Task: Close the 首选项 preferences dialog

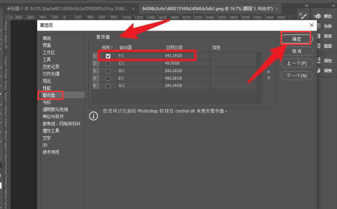Action: click(312, 25)
